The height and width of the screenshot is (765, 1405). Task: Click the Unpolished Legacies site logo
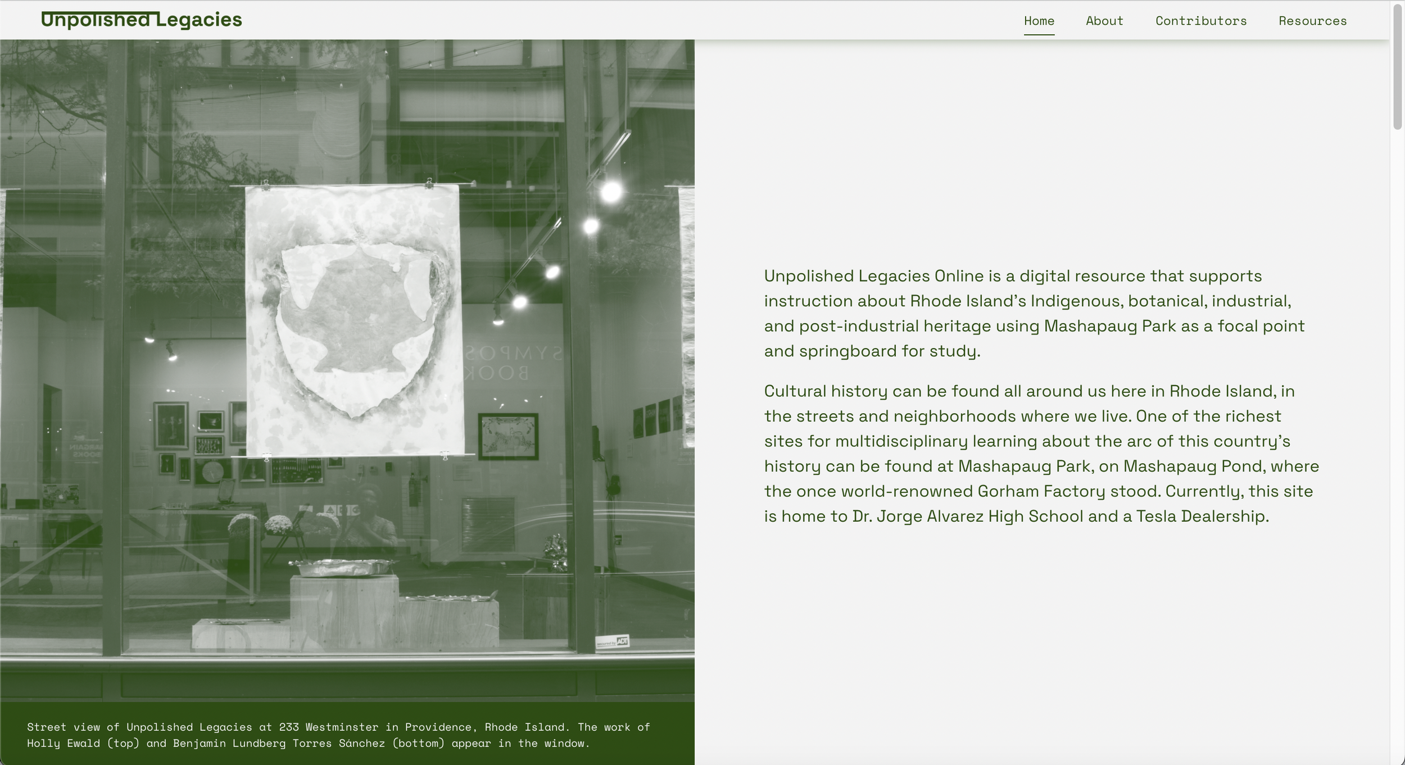(x=141, y=20)
